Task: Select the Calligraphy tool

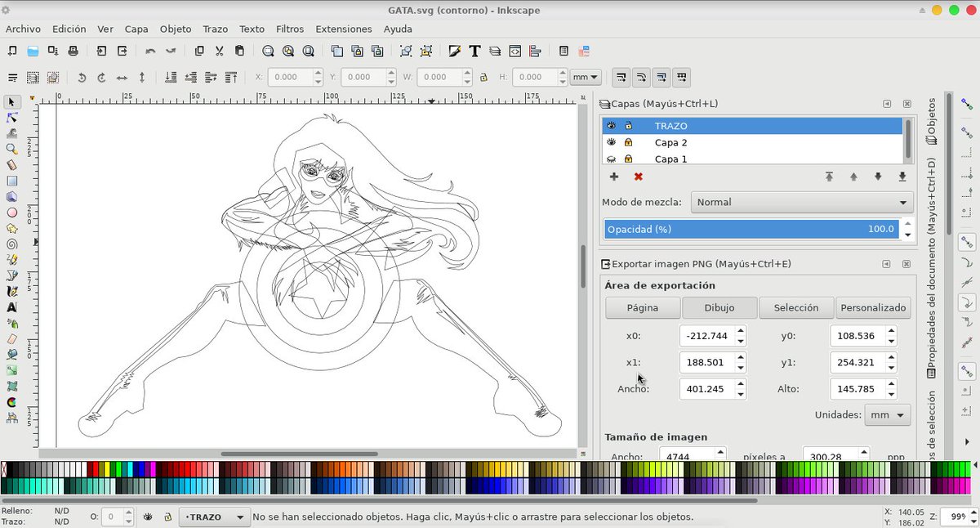Action: point(12,291)
